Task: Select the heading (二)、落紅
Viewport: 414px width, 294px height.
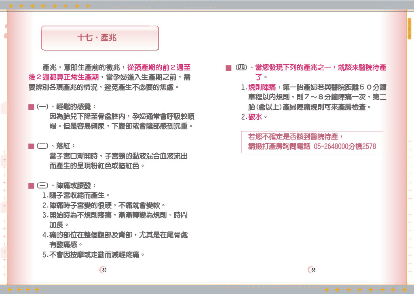Action: (55, 146)
